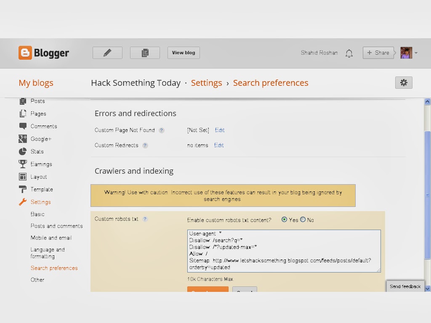Go to Posts and comments settings

click(57, 226)
